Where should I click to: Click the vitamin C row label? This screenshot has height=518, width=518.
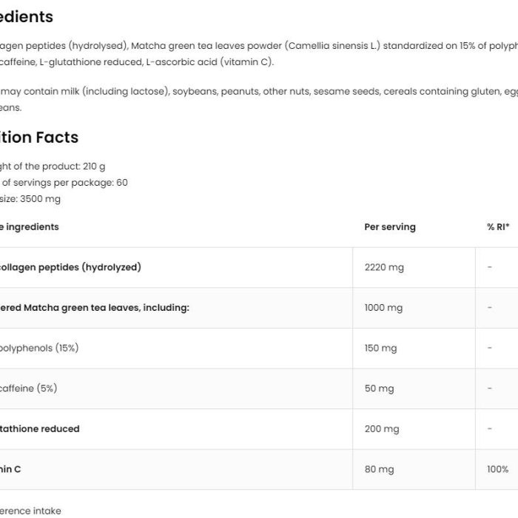click(10, 469)
